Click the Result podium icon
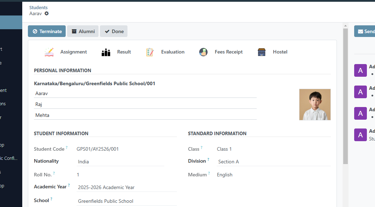 click(106, 52)
